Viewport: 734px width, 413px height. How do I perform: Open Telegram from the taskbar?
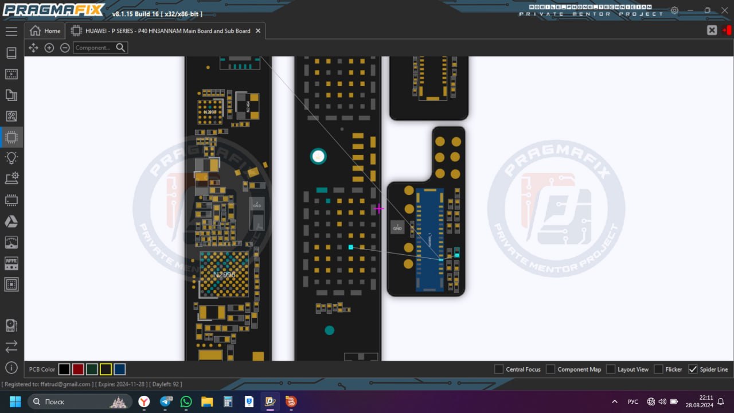point(166,402)
